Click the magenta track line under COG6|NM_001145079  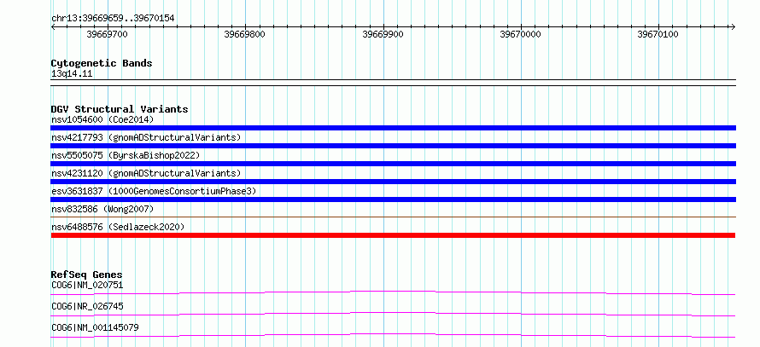point(393,335)
